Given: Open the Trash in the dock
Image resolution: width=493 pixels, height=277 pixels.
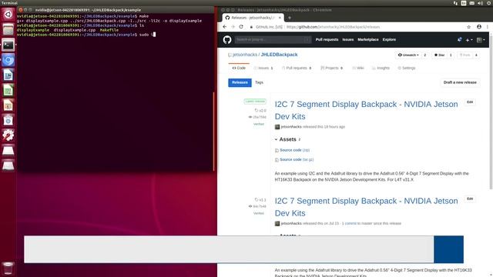Looking at the screenshot, I should [8, 269].
